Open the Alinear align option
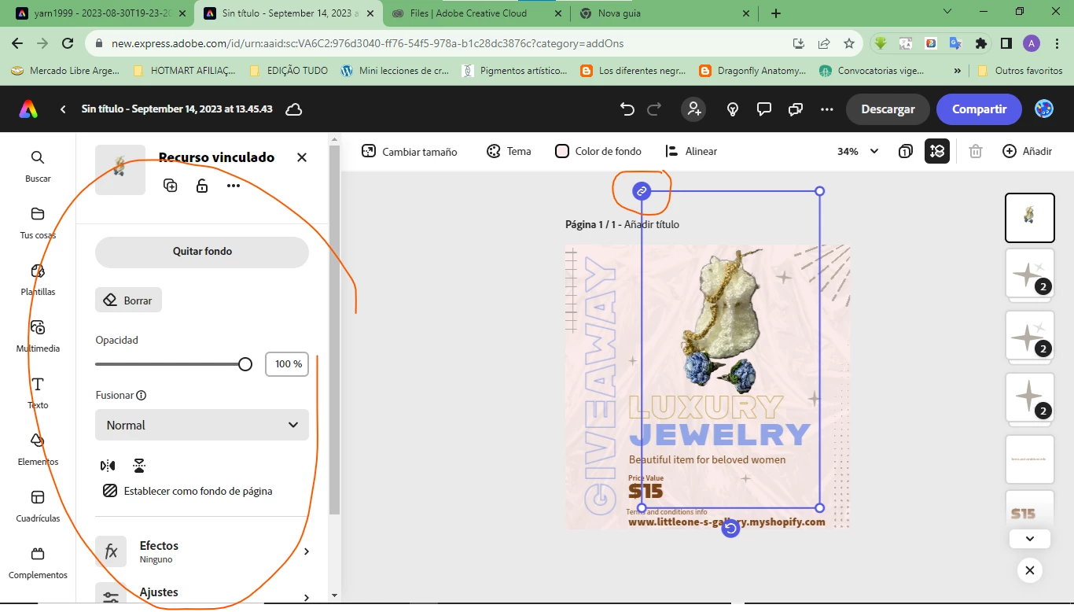This screenshot has width=1074, height=612. coord(691,151)
